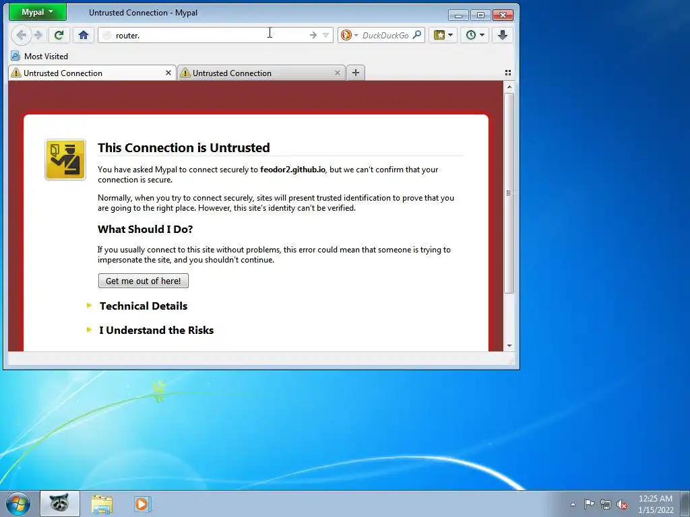Go forward to the next page
This screenshot has height=517, width=690.
point(38,35)
